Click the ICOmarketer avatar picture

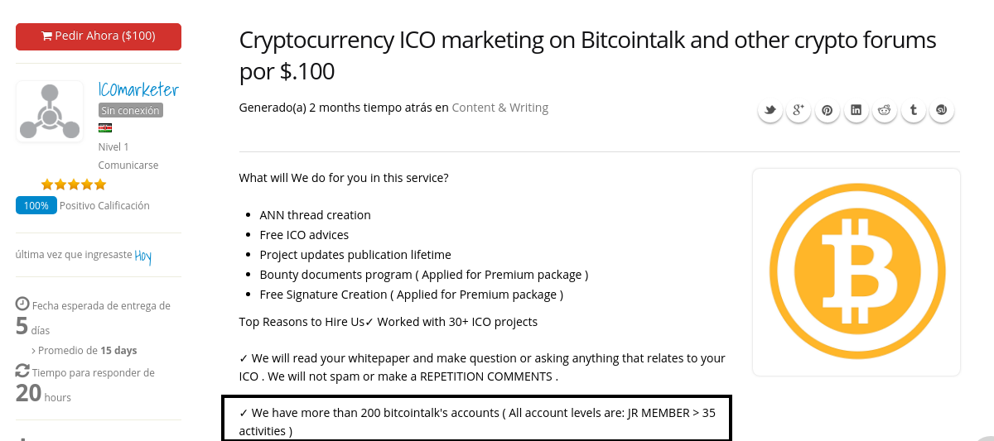pos(50,112)
